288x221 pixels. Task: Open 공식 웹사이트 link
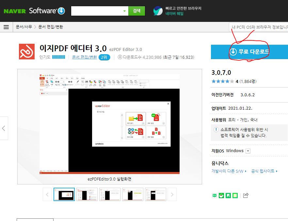[x=264, y=171]
